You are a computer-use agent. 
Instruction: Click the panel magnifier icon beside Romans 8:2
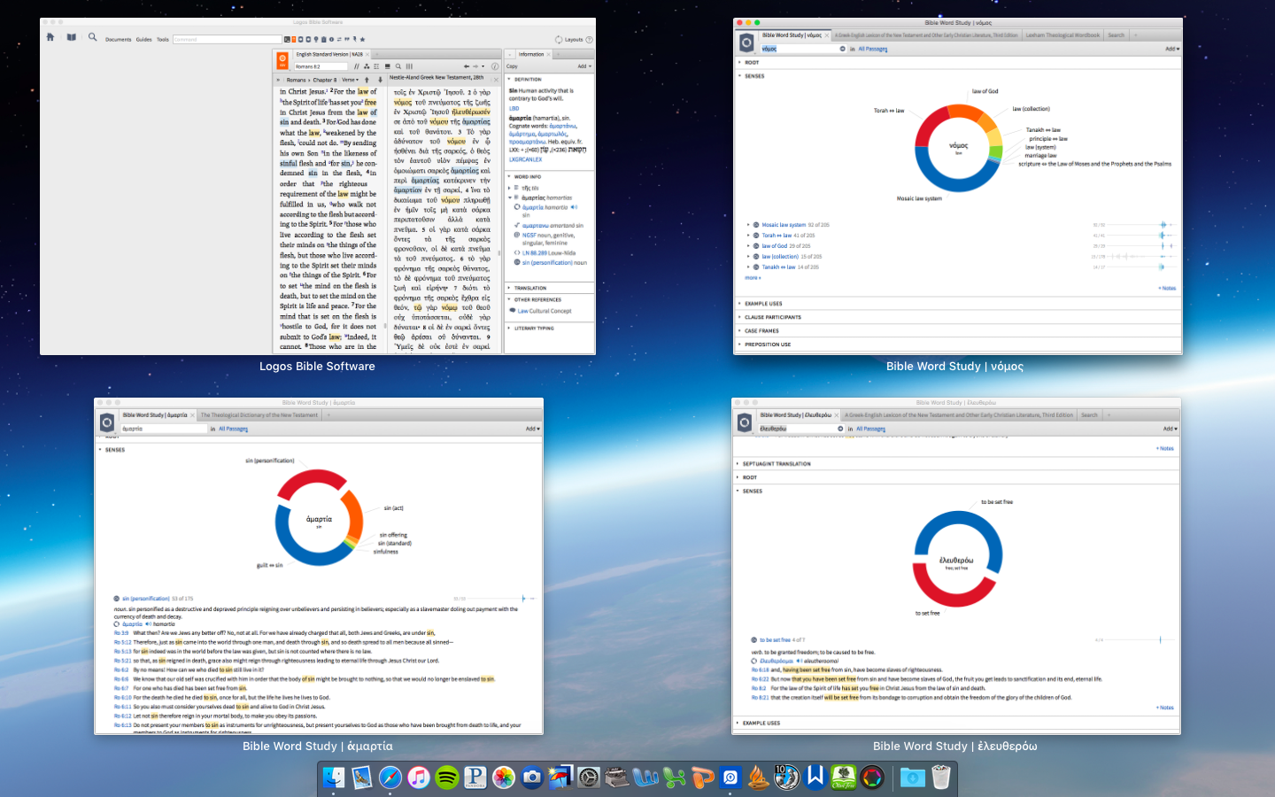click(398, 66)
